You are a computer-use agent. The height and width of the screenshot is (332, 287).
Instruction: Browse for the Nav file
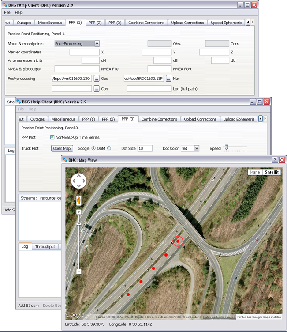pos(168,79)
